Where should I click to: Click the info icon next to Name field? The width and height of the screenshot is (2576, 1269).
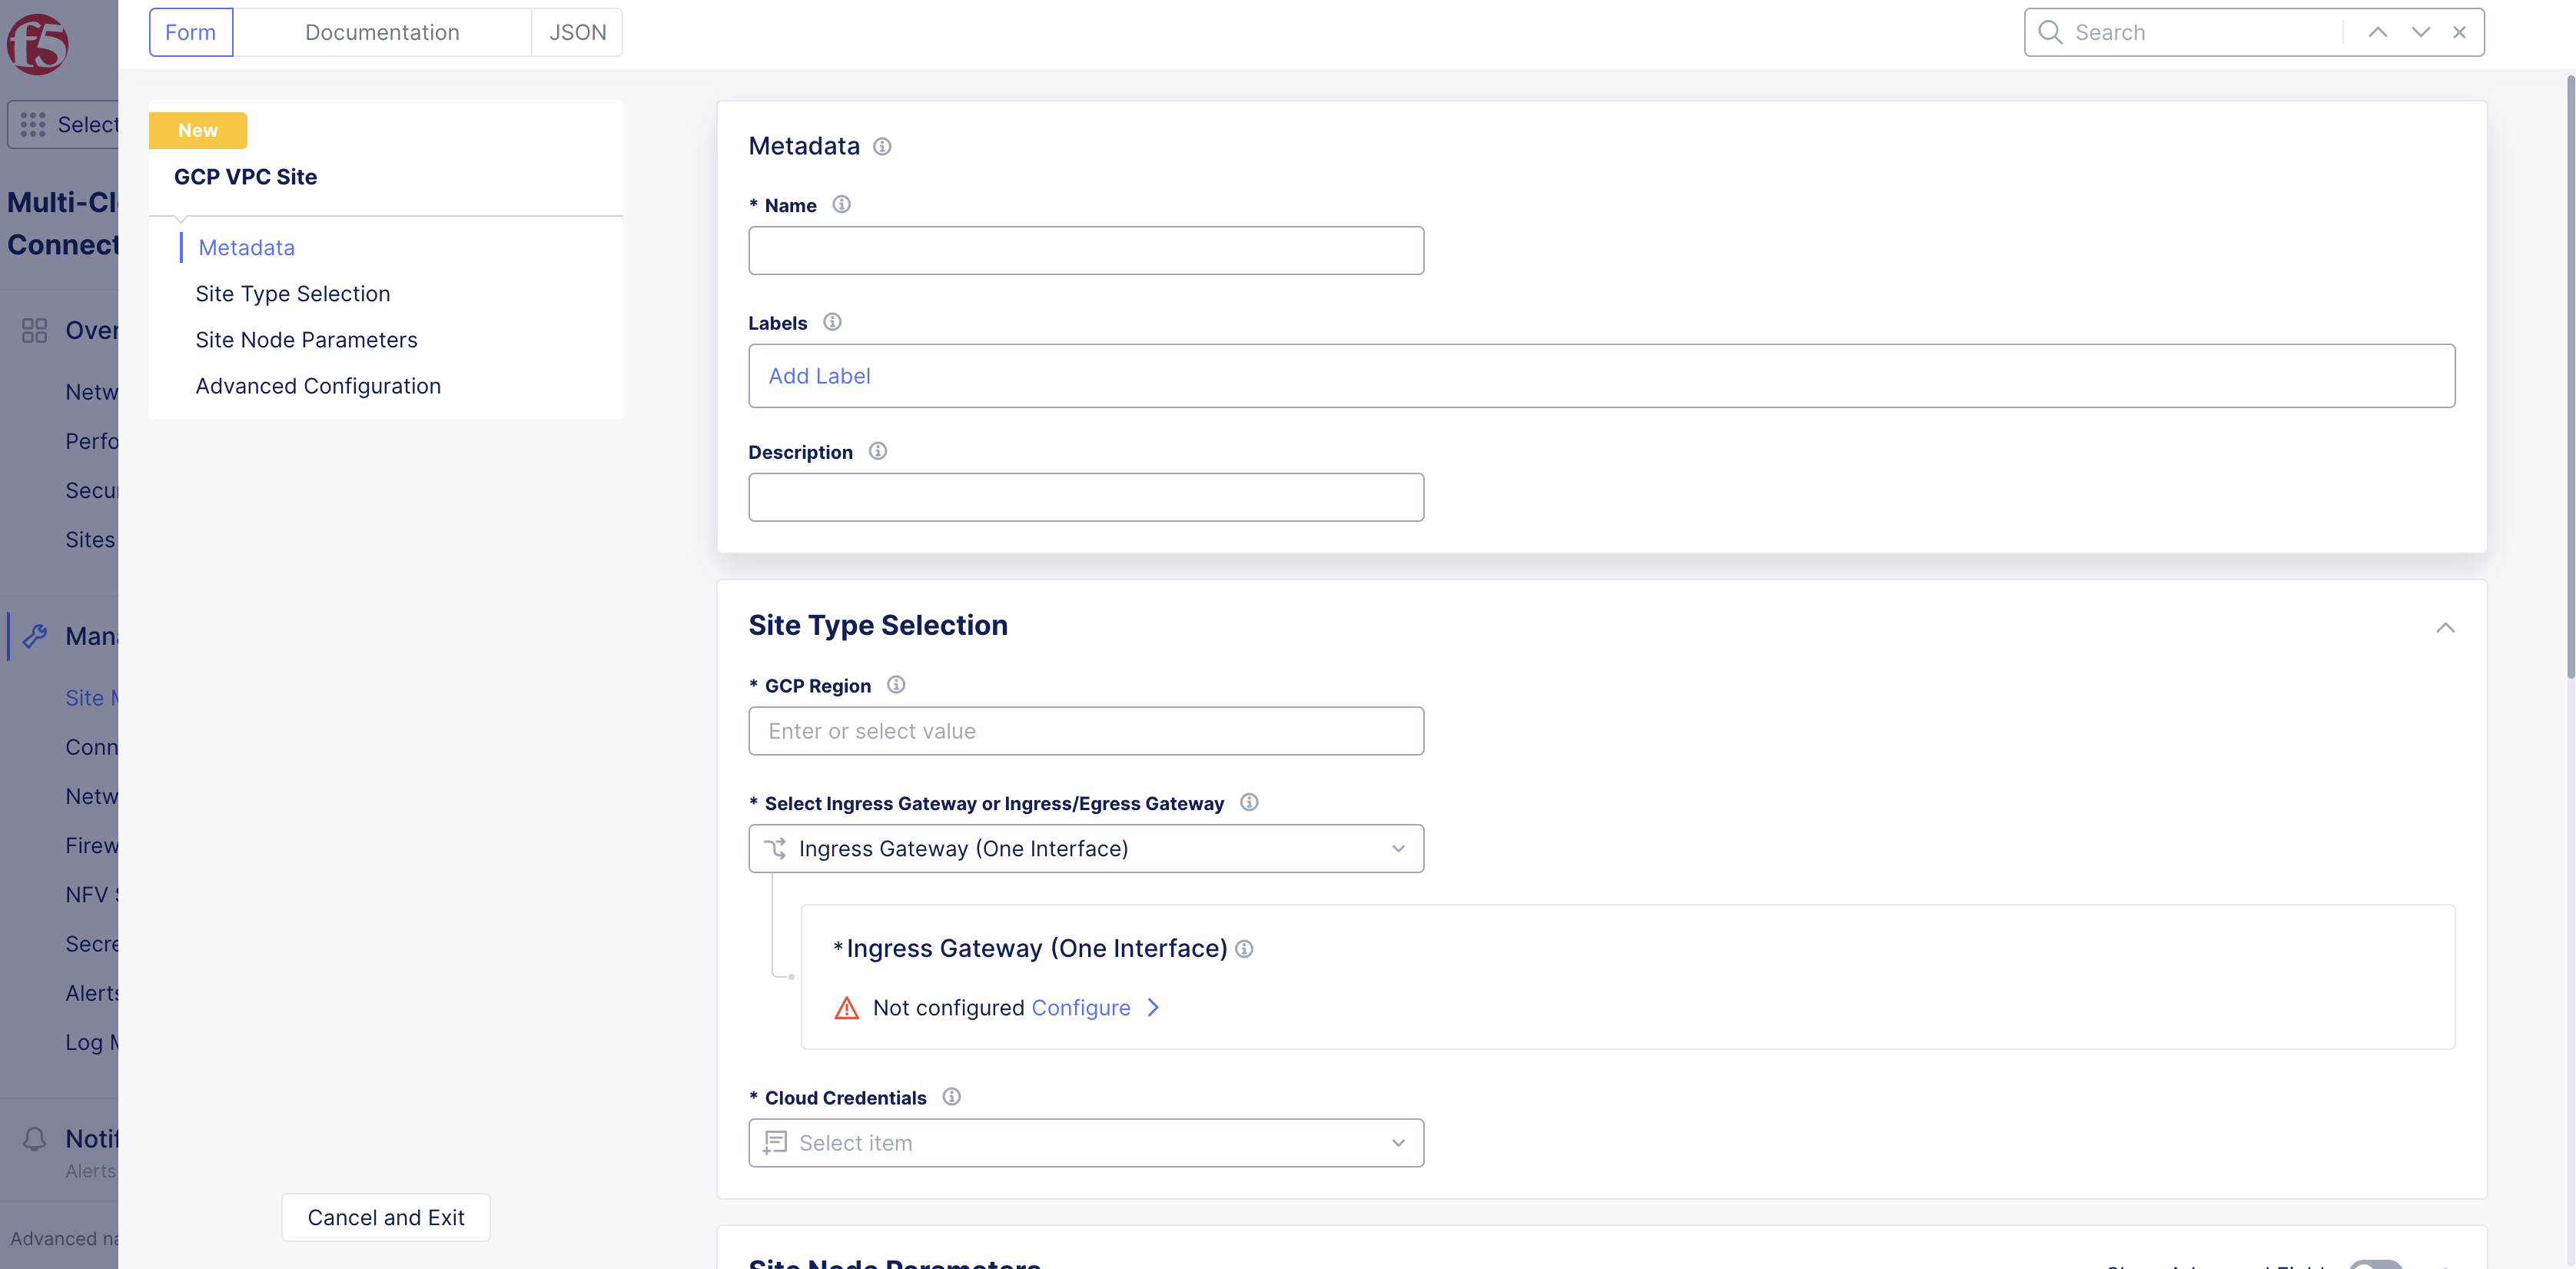[841, 204]
